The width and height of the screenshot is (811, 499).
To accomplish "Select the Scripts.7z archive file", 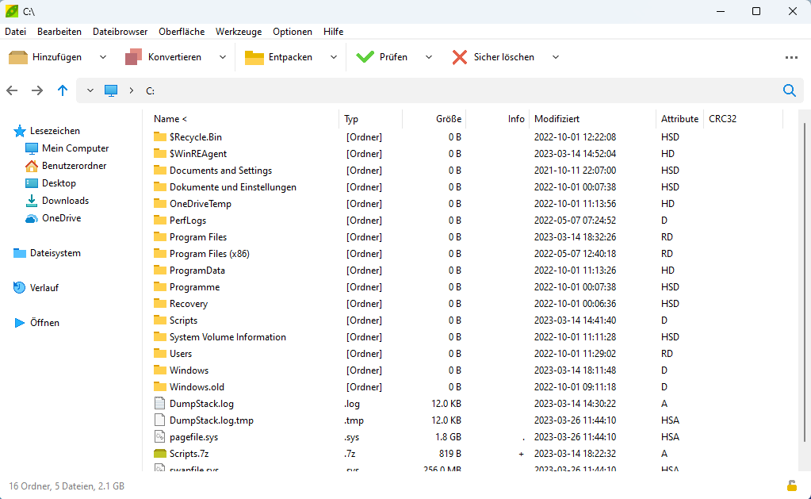I will pos(189,454).
